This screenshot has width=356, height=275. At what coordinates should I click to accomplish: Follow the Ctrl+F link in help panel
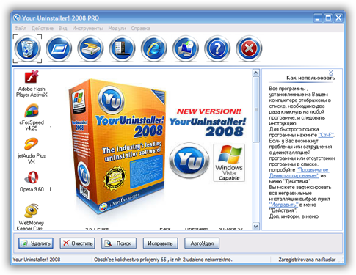tap(326, 135)
